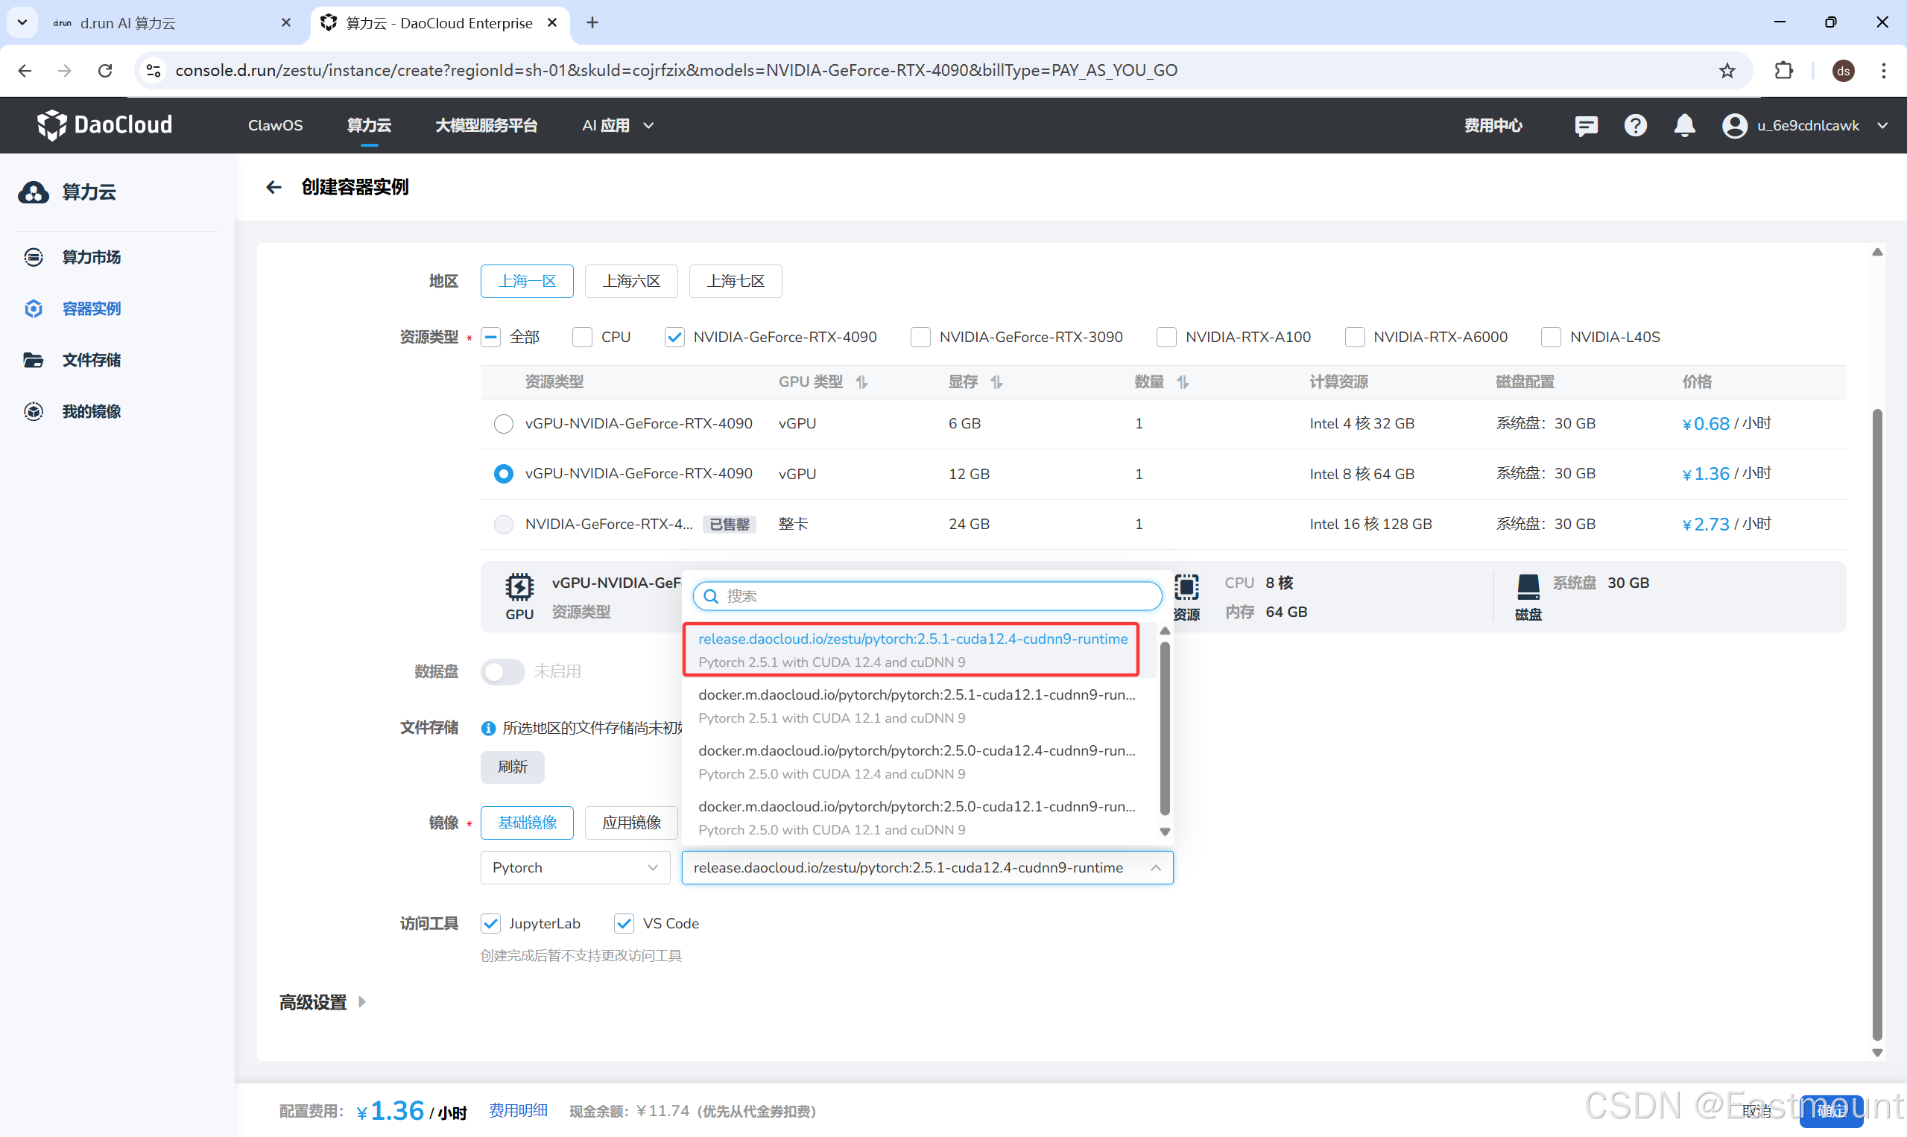The image size is (1907, 1137).
Task: Sort by 显存 column
Action: pos(996,381)
